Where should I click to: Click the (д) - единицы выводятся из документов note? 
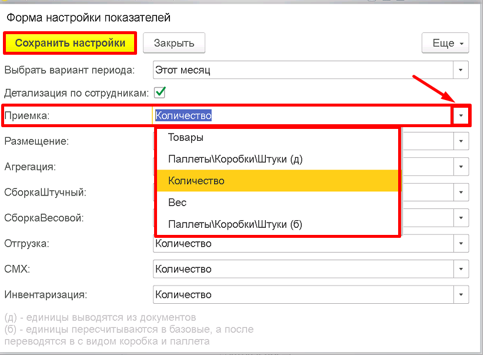[101, 317]
